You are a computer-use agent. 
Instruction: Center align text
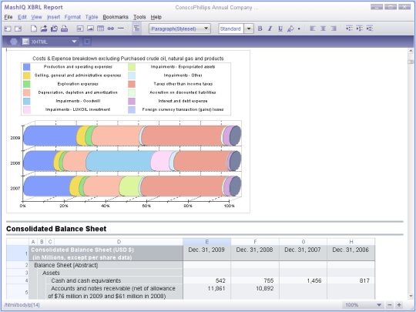pyautogui.click(x=323, y=29)
